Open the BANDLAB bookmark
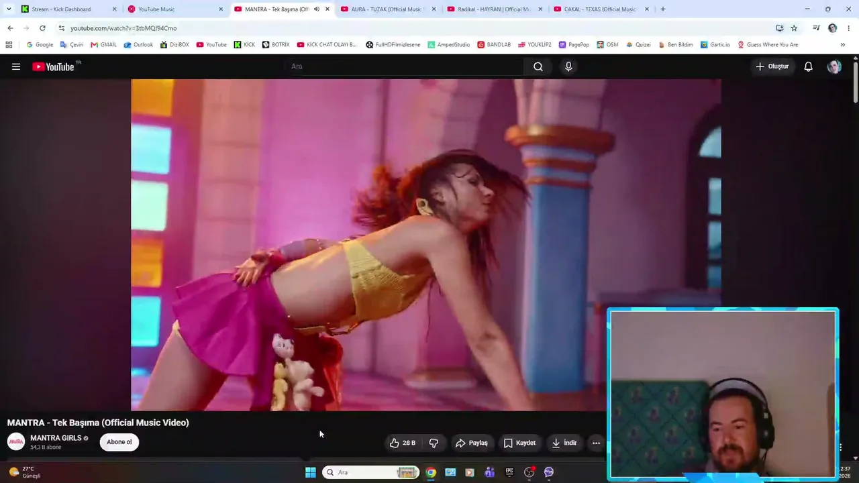 [494, 45]
